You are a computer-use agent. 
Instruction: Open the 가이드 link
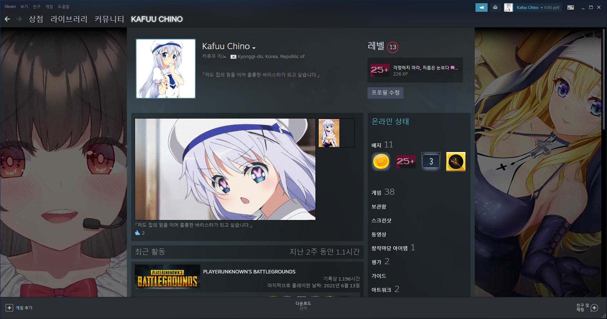[379, 276]
